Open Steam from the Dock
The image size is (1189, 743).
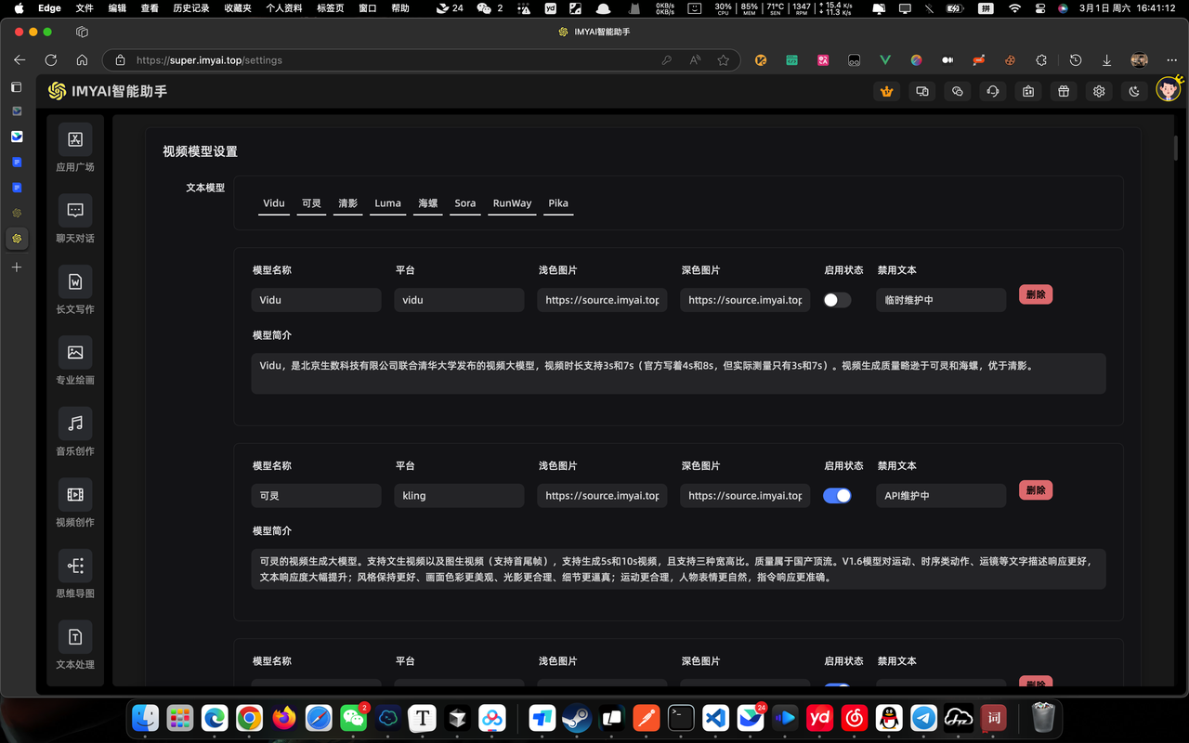click(577, 718)
